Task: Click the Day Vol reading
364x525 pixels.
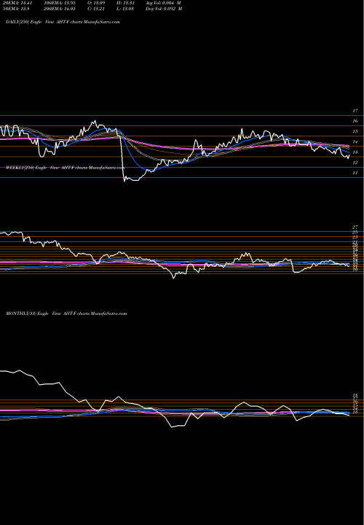Action: (164, 9)
